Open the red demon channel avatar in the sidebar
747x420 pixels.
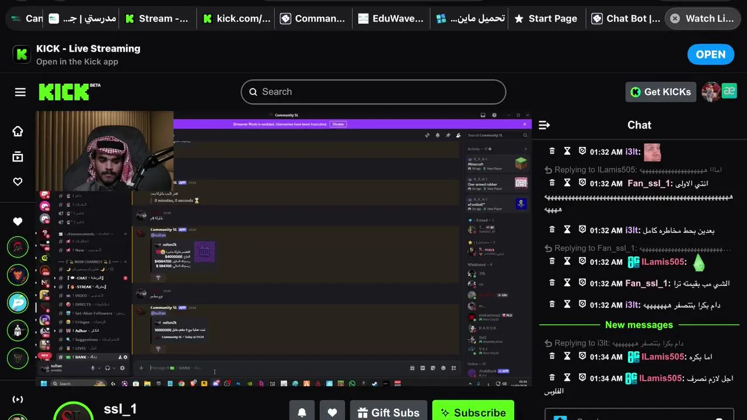18,275
